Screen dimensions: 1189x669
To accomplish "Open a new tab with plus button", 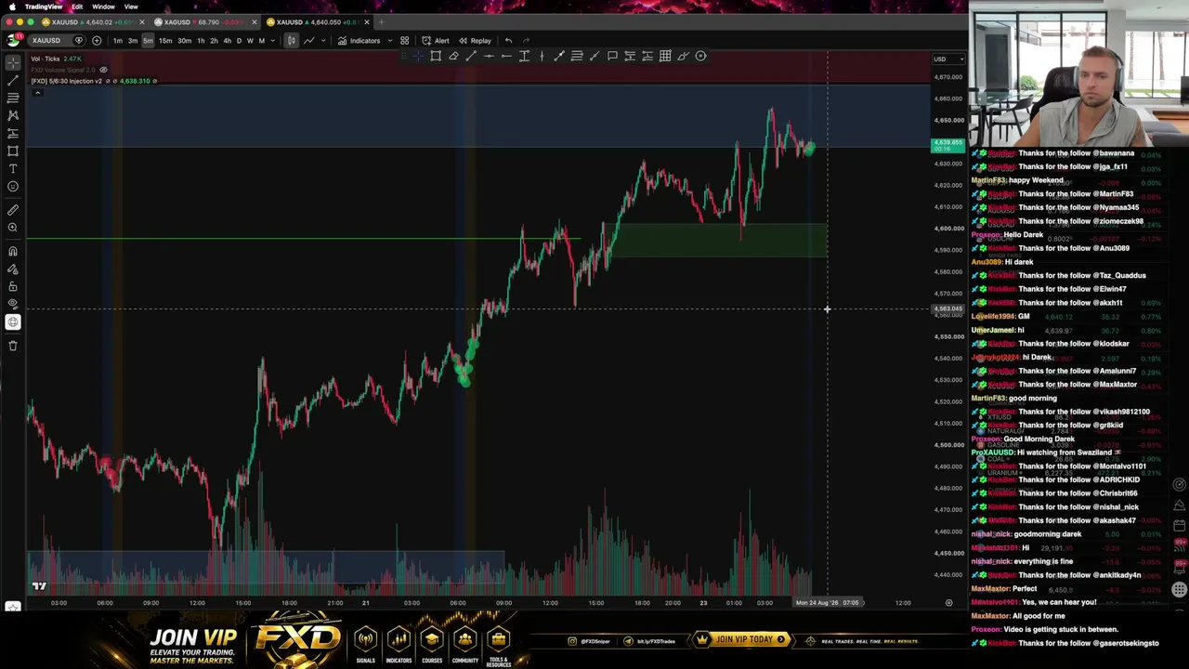I will point(381,22).
